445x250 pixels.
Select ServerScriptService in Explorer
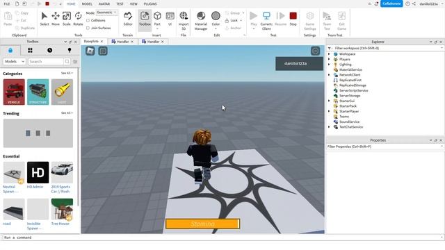354,90
